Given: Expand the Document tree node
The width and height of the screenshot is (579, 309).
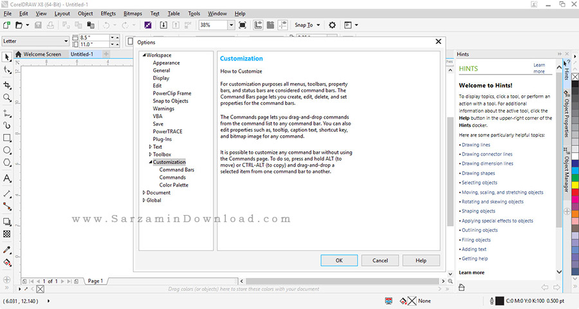Looking at the screenshot, I should (x=144, y=192).
